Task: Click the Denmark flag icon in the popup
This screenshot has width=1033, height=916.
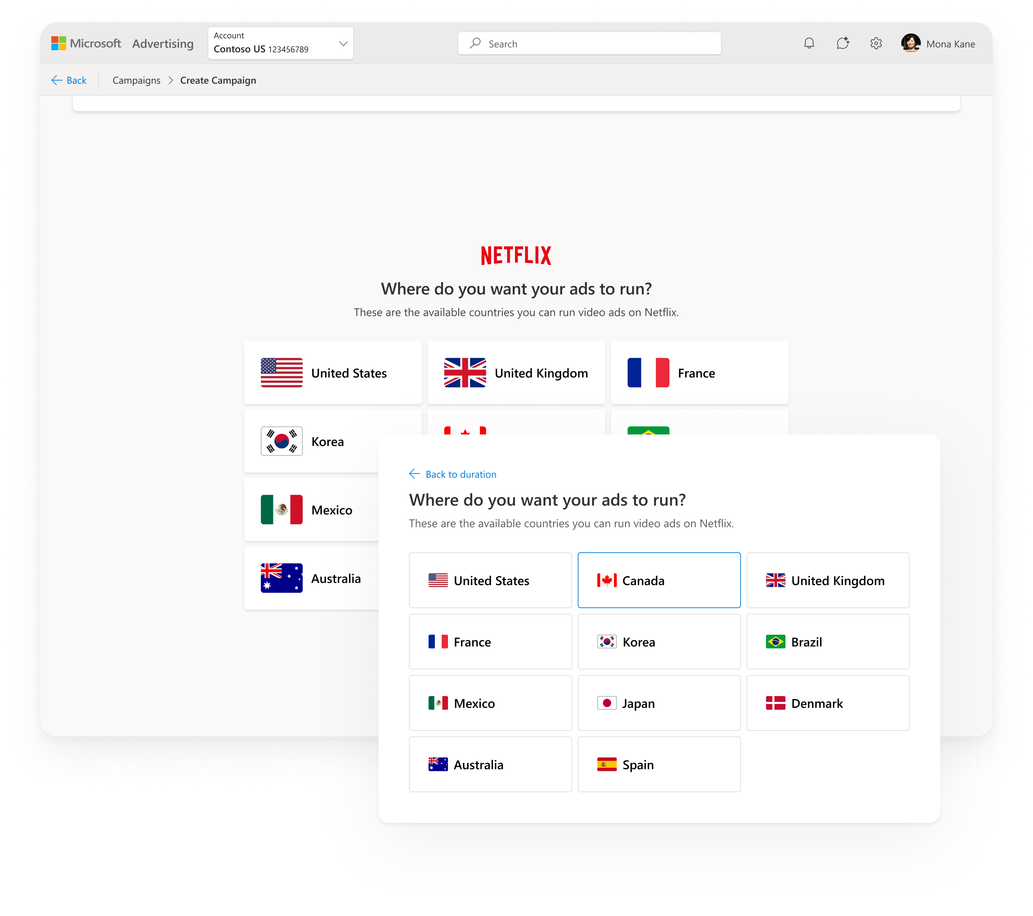Action: point(776,703)
